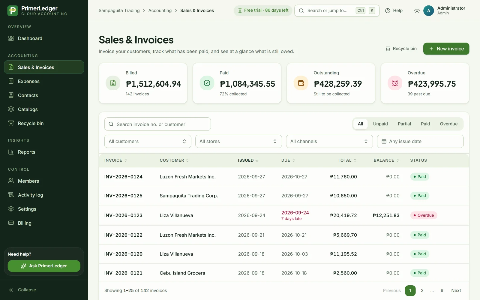The height and width of the screenshot is (300, 480).
Task: Filter invoices by Unpaid
Action: (x=380, y=124)
